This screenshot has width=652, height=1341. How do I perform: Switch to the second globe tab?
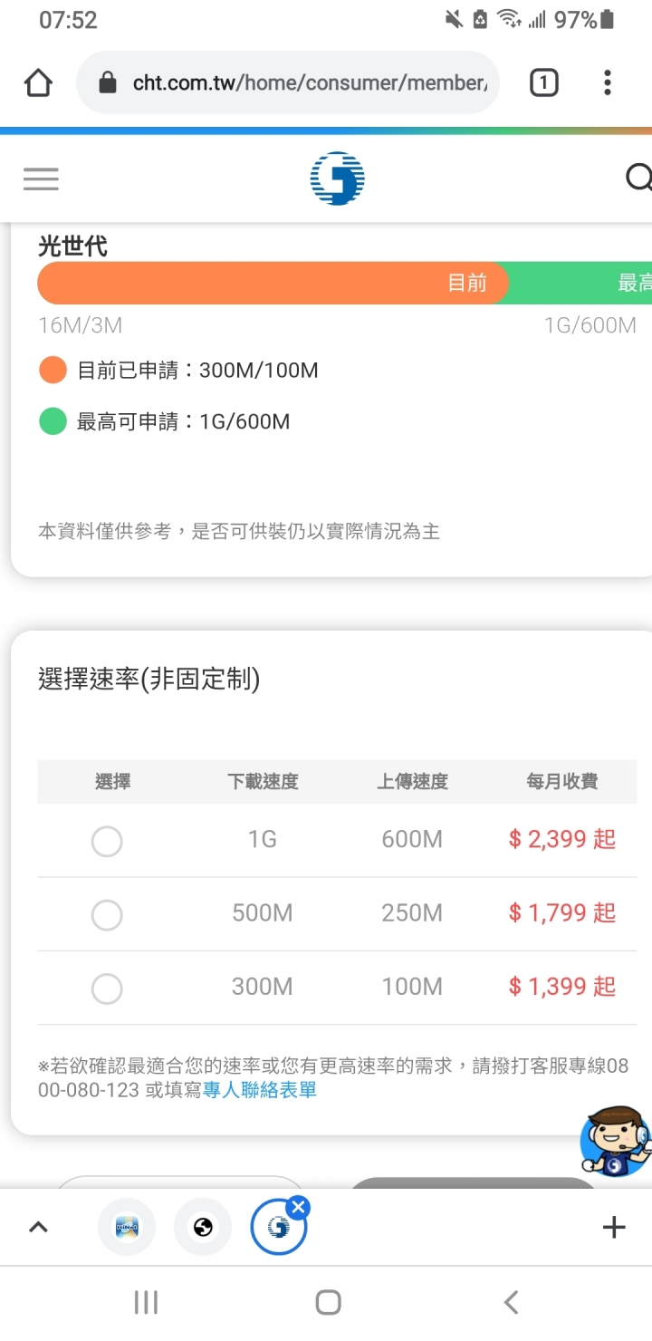click(x=203, y=1228)
